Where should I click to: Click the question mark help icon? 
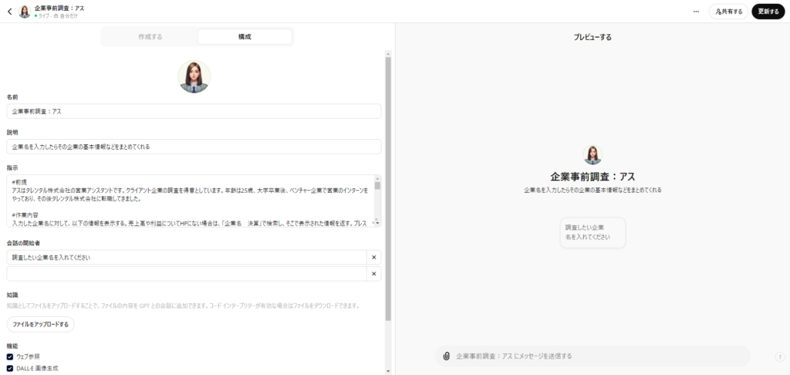click(x=779, y=356)
